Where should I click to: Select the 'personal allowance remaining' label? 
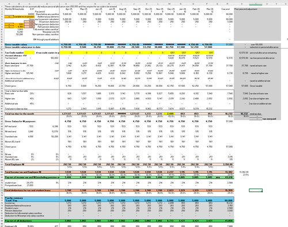click(x=263, y=53)
